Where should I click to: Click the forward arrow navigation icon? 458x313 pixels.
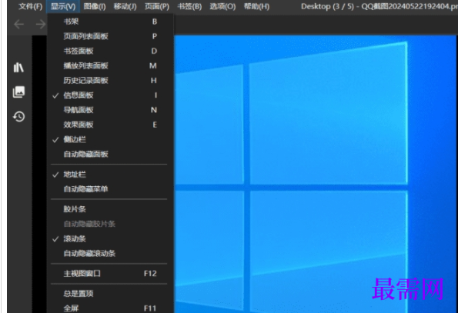(41, 24)
